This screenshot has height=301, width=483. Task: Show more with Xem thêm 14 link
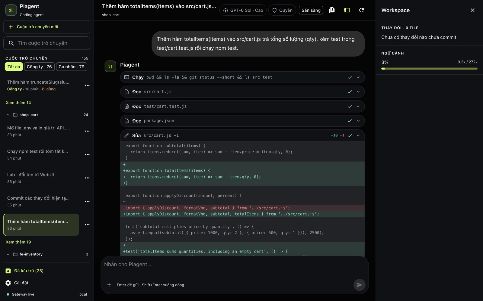pos(18,103)
